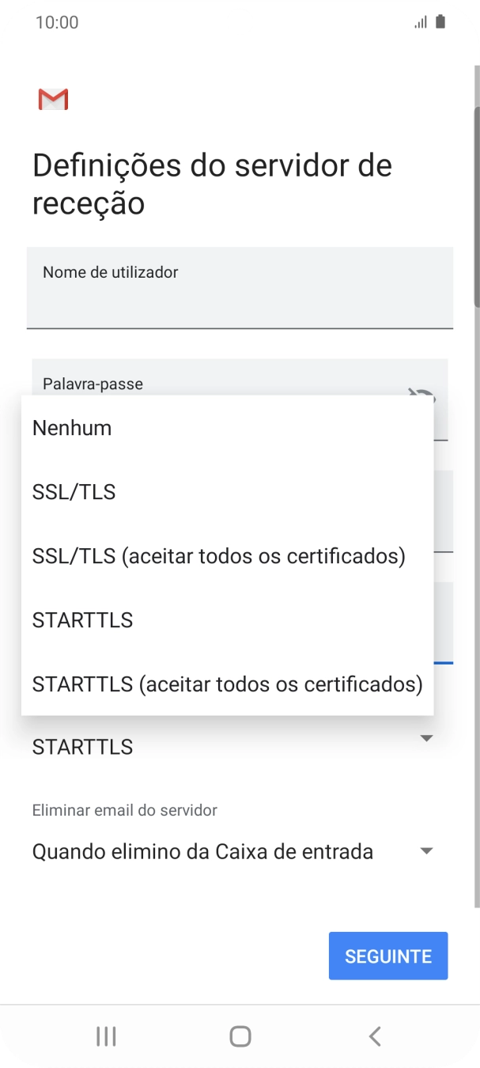Tap the Gmail logo icon

[x=53, y=100]
